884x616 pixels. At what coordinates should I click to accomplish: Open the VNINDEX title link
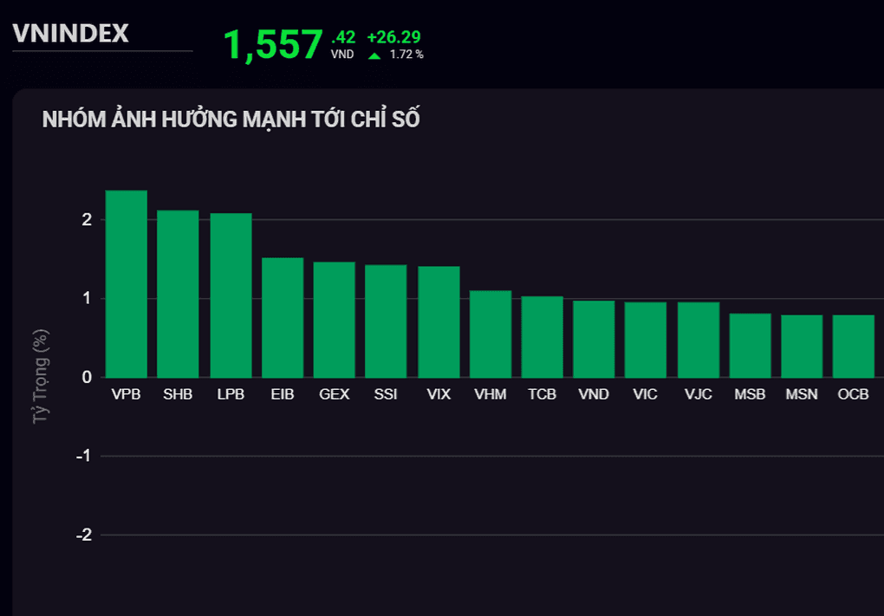(x=70, y=34)
